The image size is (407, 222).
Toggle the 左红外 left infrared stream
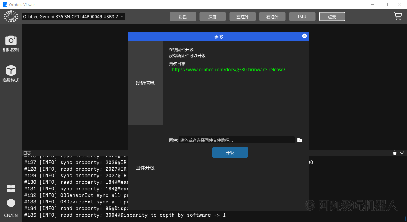click(242, 16)
